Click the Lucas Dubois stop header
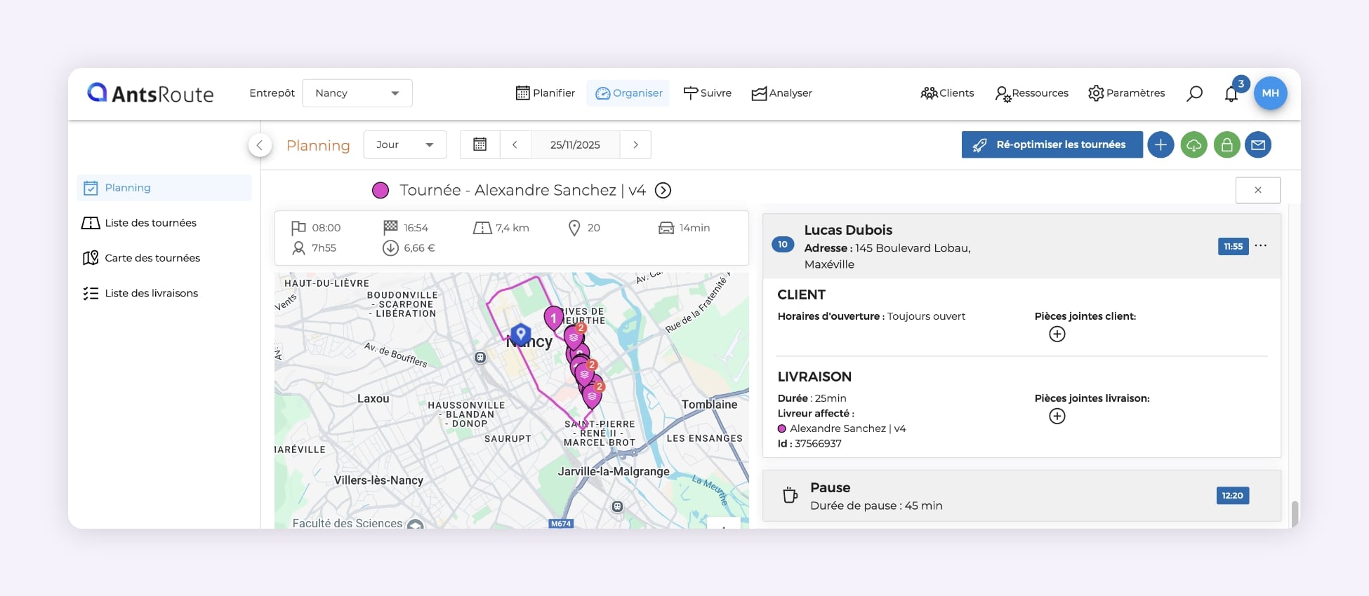 1021,246
